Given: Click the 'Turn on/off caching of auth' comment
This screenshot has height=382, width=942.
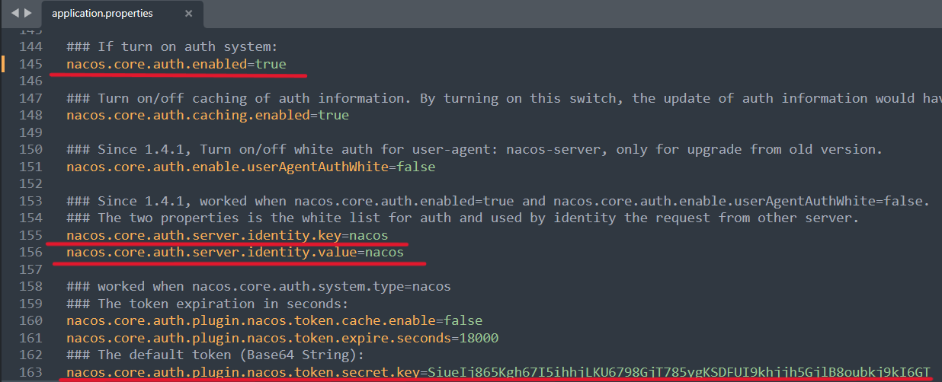Looking at the screenshot, I should tap(504, 98).
